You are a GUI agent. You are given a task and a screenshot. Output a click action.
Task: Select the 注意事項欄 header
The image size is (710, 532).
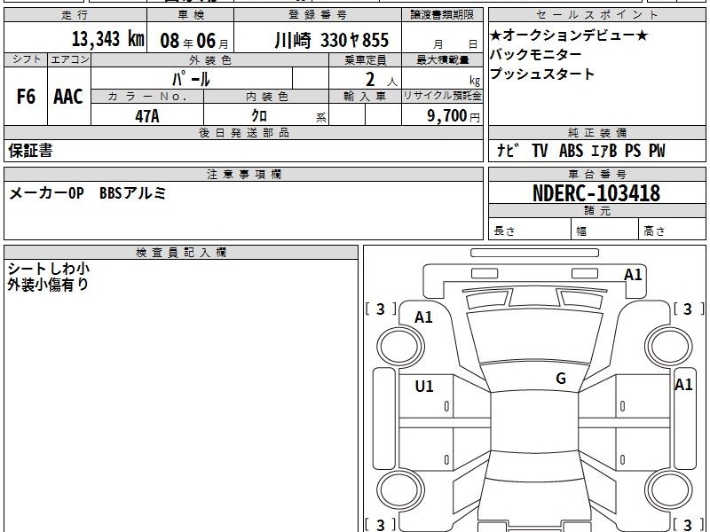coord(243,174)
